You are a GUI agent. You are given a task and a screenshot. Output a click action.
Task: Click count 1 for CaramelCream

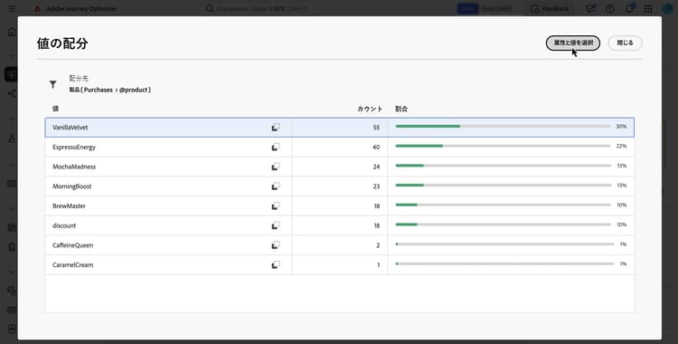click(379, 264)
